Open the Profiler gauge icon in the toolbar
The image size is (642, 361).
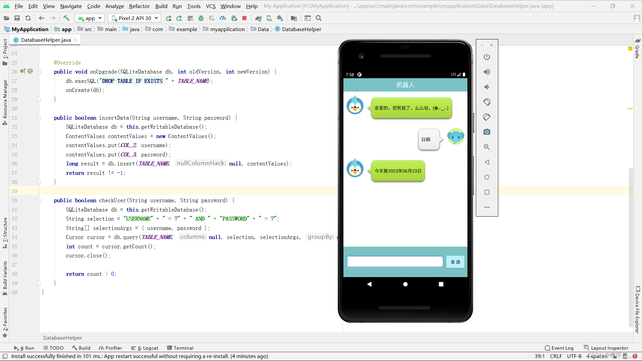pos(223,18)
